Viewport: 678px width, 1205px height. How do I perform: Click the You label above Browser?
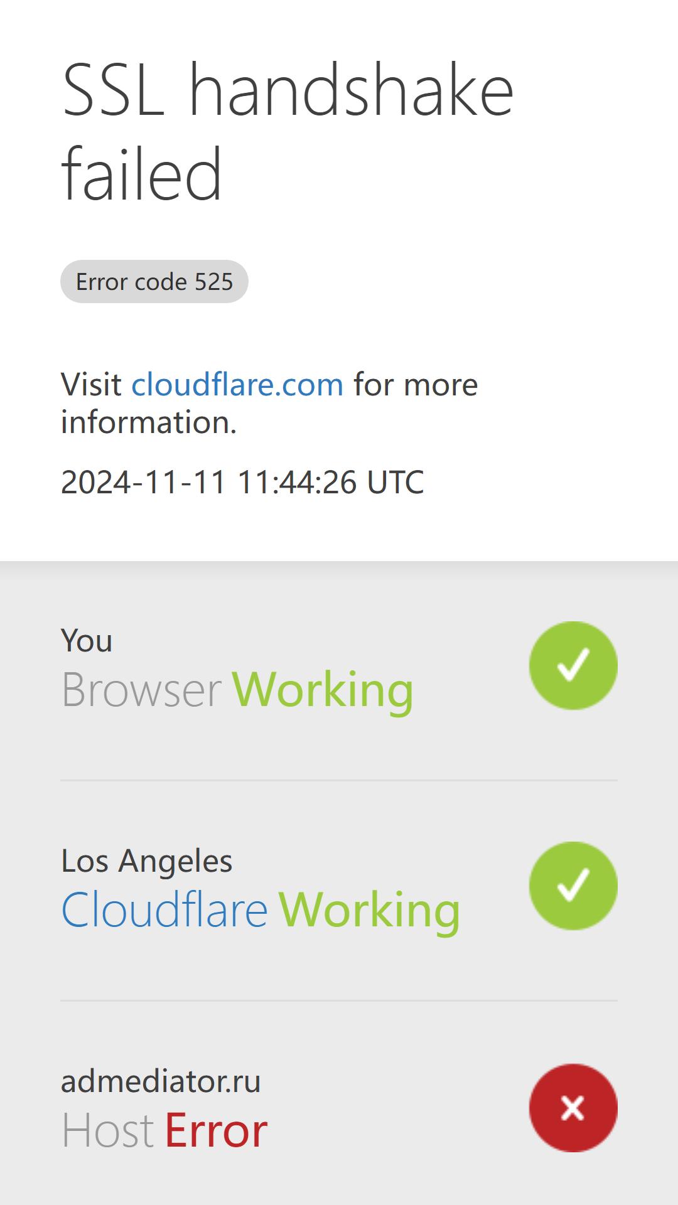[x=87, y=641]
